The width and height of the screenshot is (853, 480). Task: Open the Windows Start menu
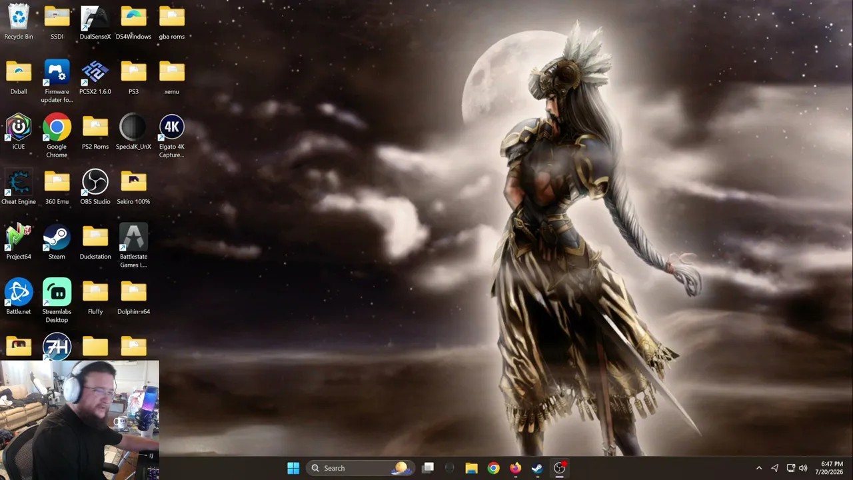click(293, 468)
